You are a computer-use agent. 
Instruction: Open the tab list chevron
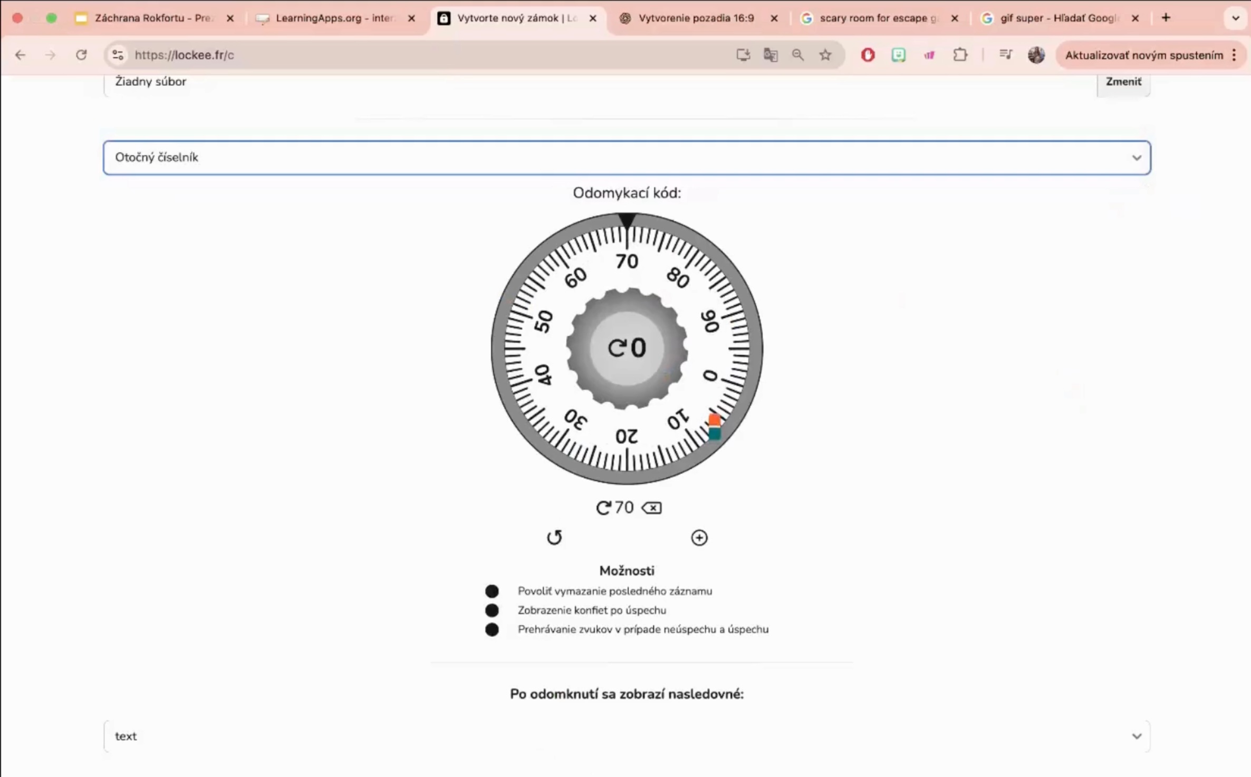pos(1235,18)
